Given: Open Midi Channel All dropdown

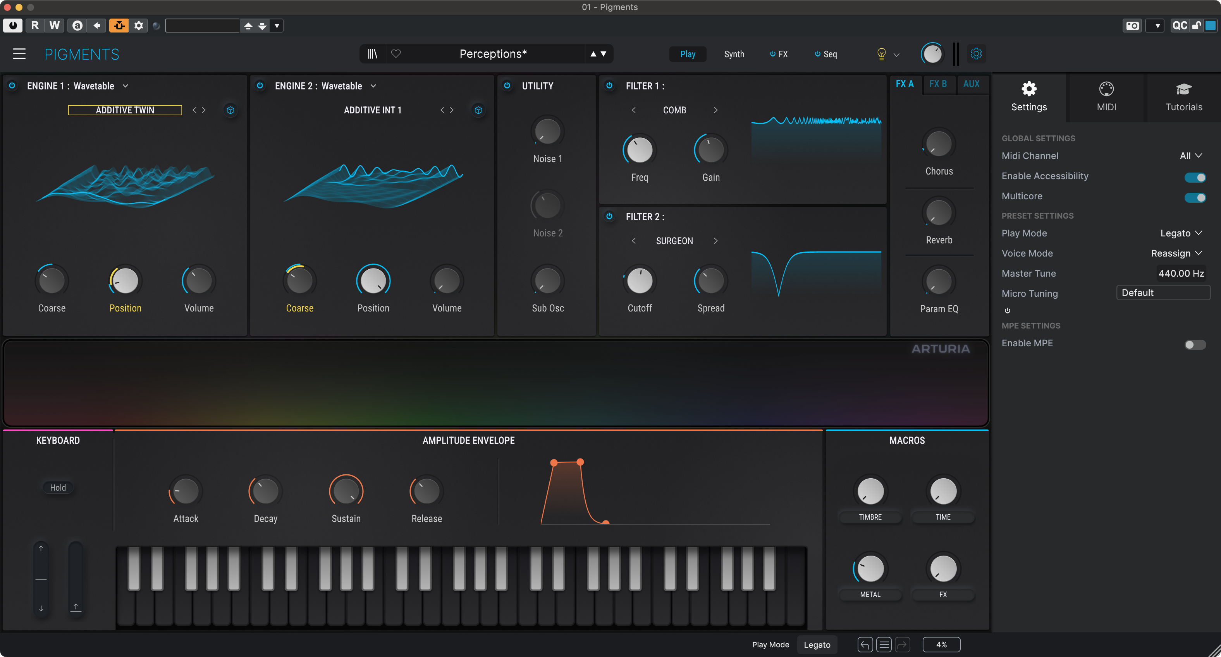Looking at the screenshot, I should (1191, 156).
